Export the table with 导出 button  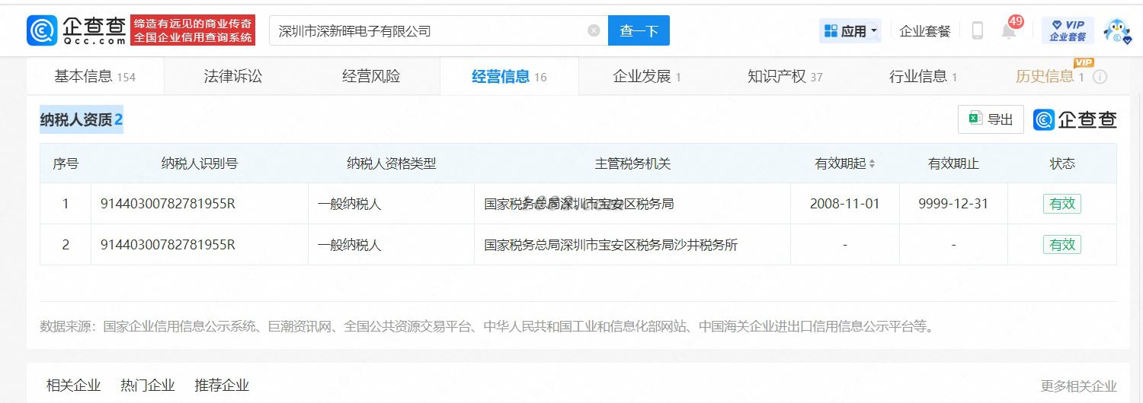[x=991, y=119]
